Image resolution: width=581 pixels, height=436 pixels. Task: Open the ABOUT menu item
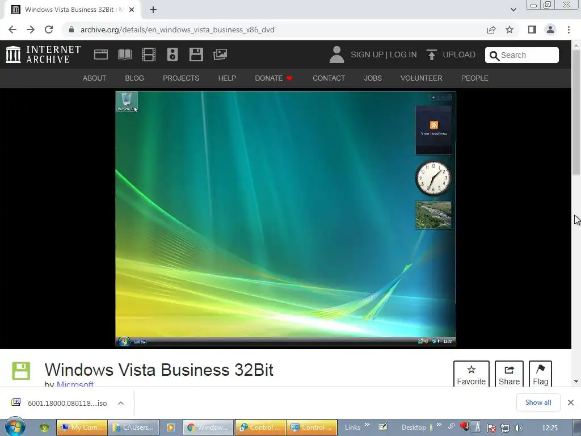click(94, 78)
